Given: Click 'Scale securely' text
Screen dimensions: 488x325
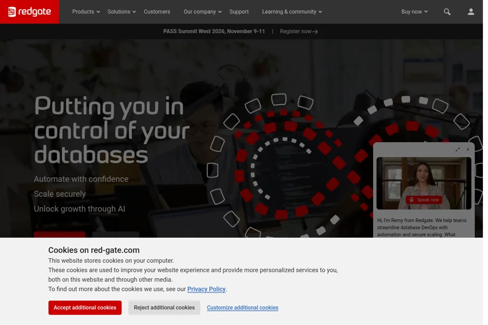Looking at the screenshot, I should tap(60, 194).
